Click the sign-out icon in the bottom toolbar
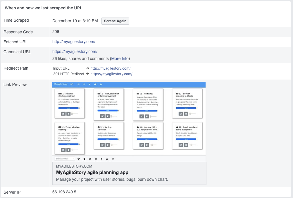Screen dimensions: 293x198 [113, 159]
